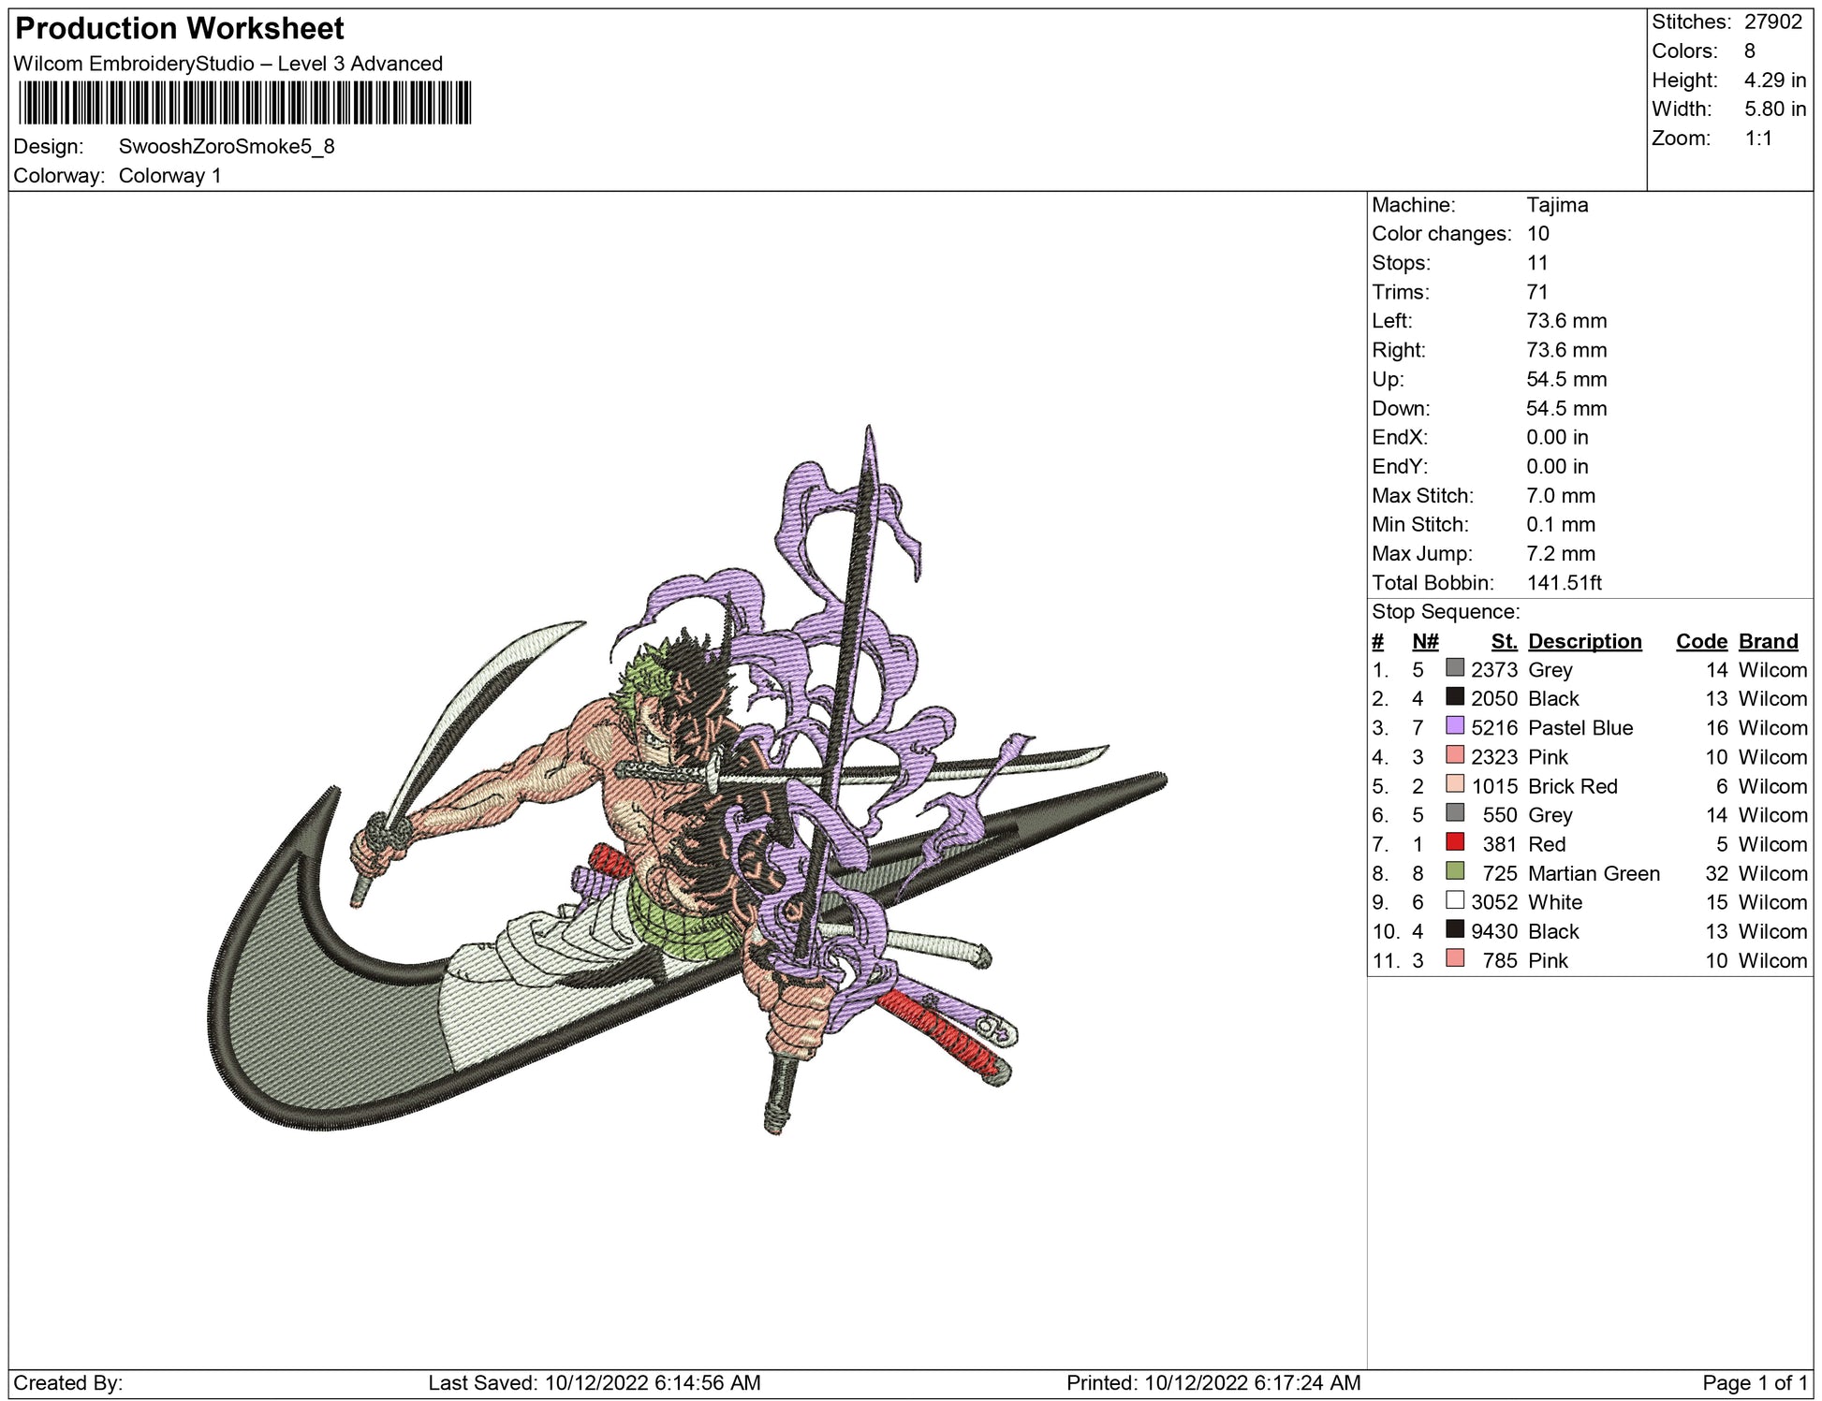Click the Machine value Tajima

tap(1557, 205)
